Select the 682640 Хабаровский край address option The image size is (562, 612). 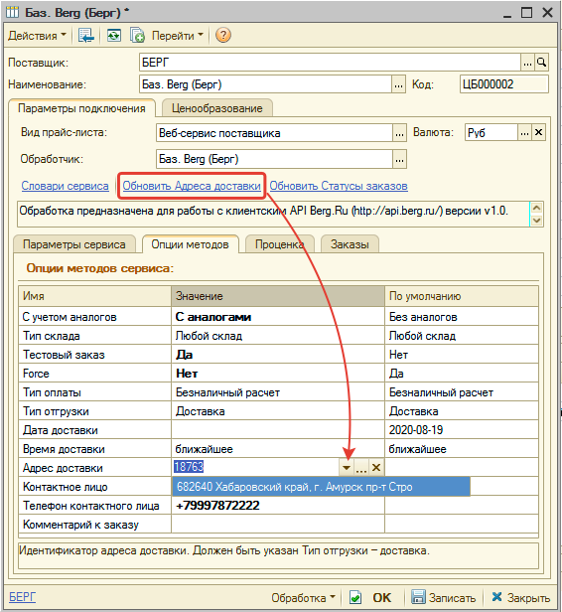(x=321, y=487)
